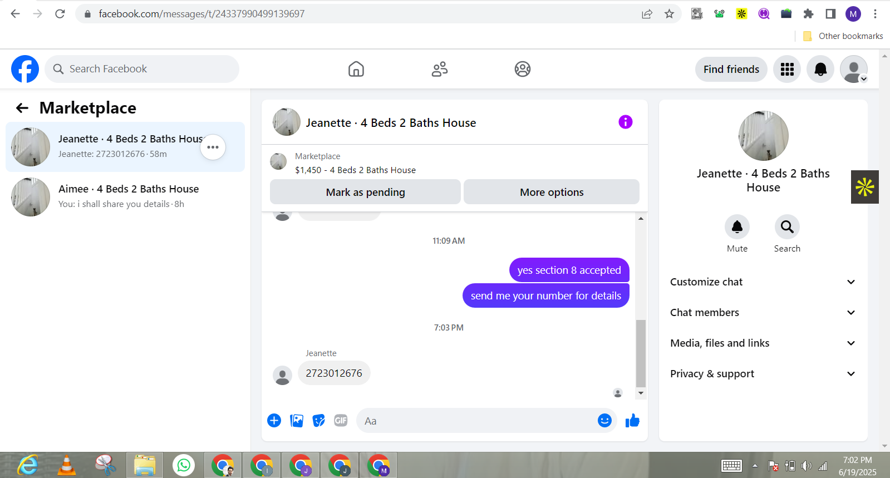Screen dimensions: 890x478
Task: Focus the Search Facebook field
Action: click(x=142, y=69)
